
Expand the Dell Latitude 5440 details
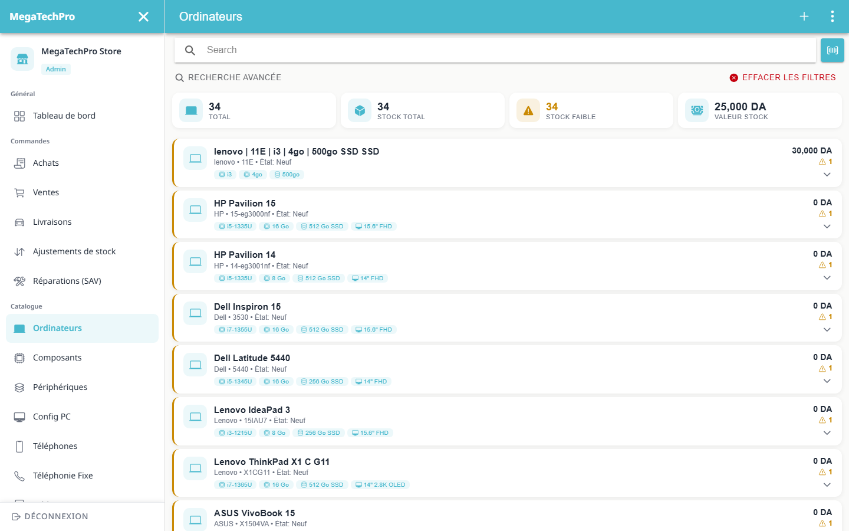827,381
